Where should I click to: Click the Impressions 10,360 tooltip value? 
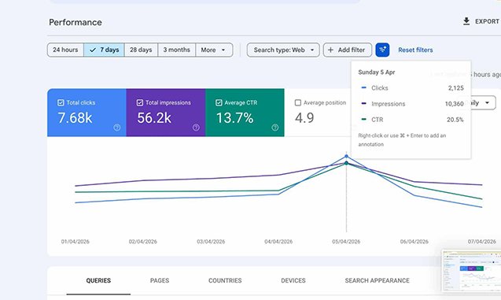point(454,104)
